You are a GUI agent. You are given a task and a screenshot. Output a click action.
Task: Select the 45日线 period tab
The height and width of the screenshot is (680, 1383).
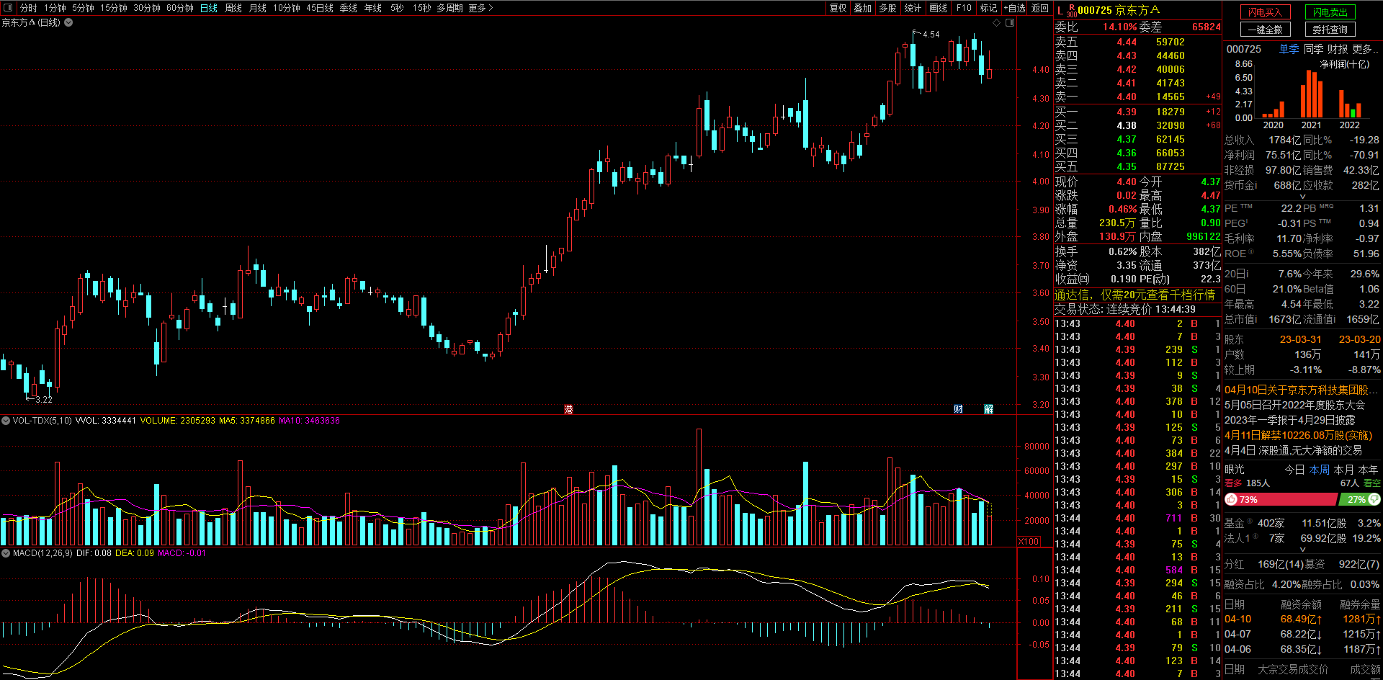(x=320, y=8)
